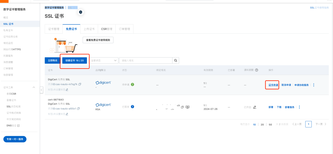Set page size to 50
The image size is (333, 154).
pyautogui.click(x=270, y=124)
